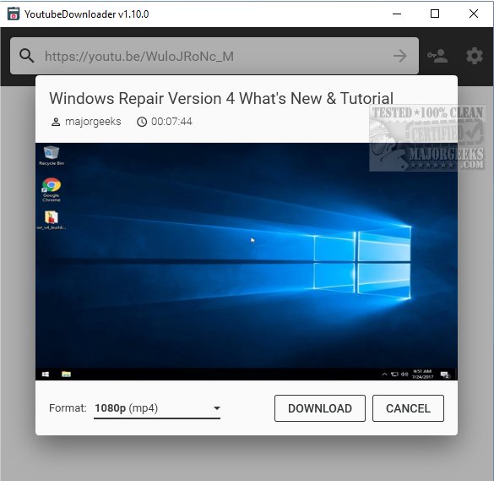
Task: Click the video thumbnail preview
Action: [247, 261]
